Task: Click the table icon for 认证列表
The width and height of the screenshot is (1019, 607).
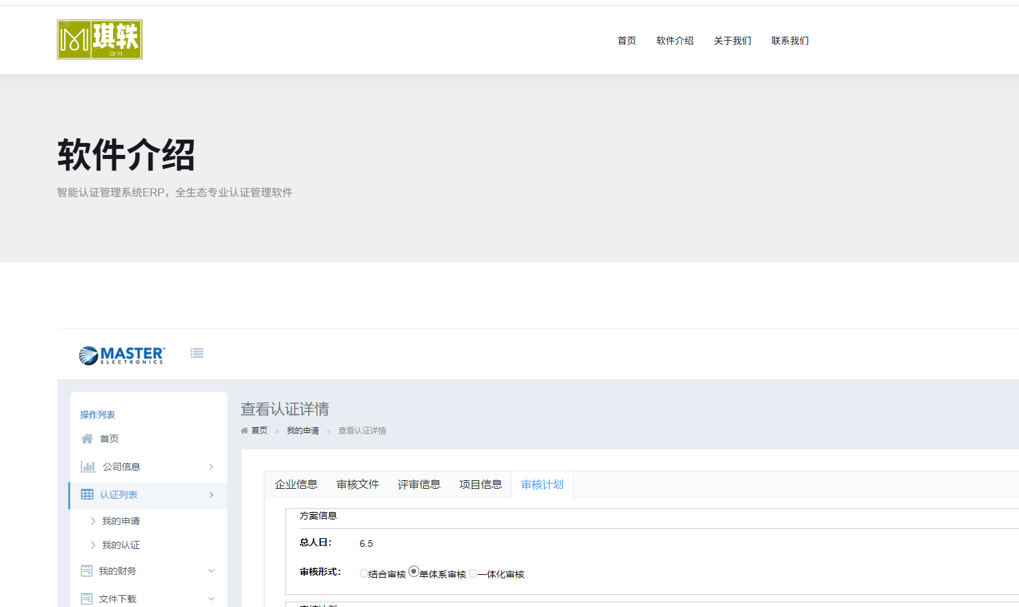Action: point(87,495)
